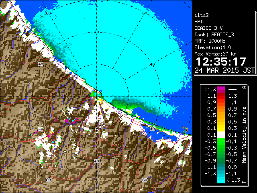Click the radar site at range rings center
Screen dimensions: 257x193
[96, 96]
